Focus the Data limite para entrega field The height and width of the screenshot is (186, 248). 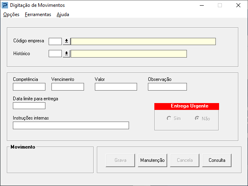coord(29,106)
